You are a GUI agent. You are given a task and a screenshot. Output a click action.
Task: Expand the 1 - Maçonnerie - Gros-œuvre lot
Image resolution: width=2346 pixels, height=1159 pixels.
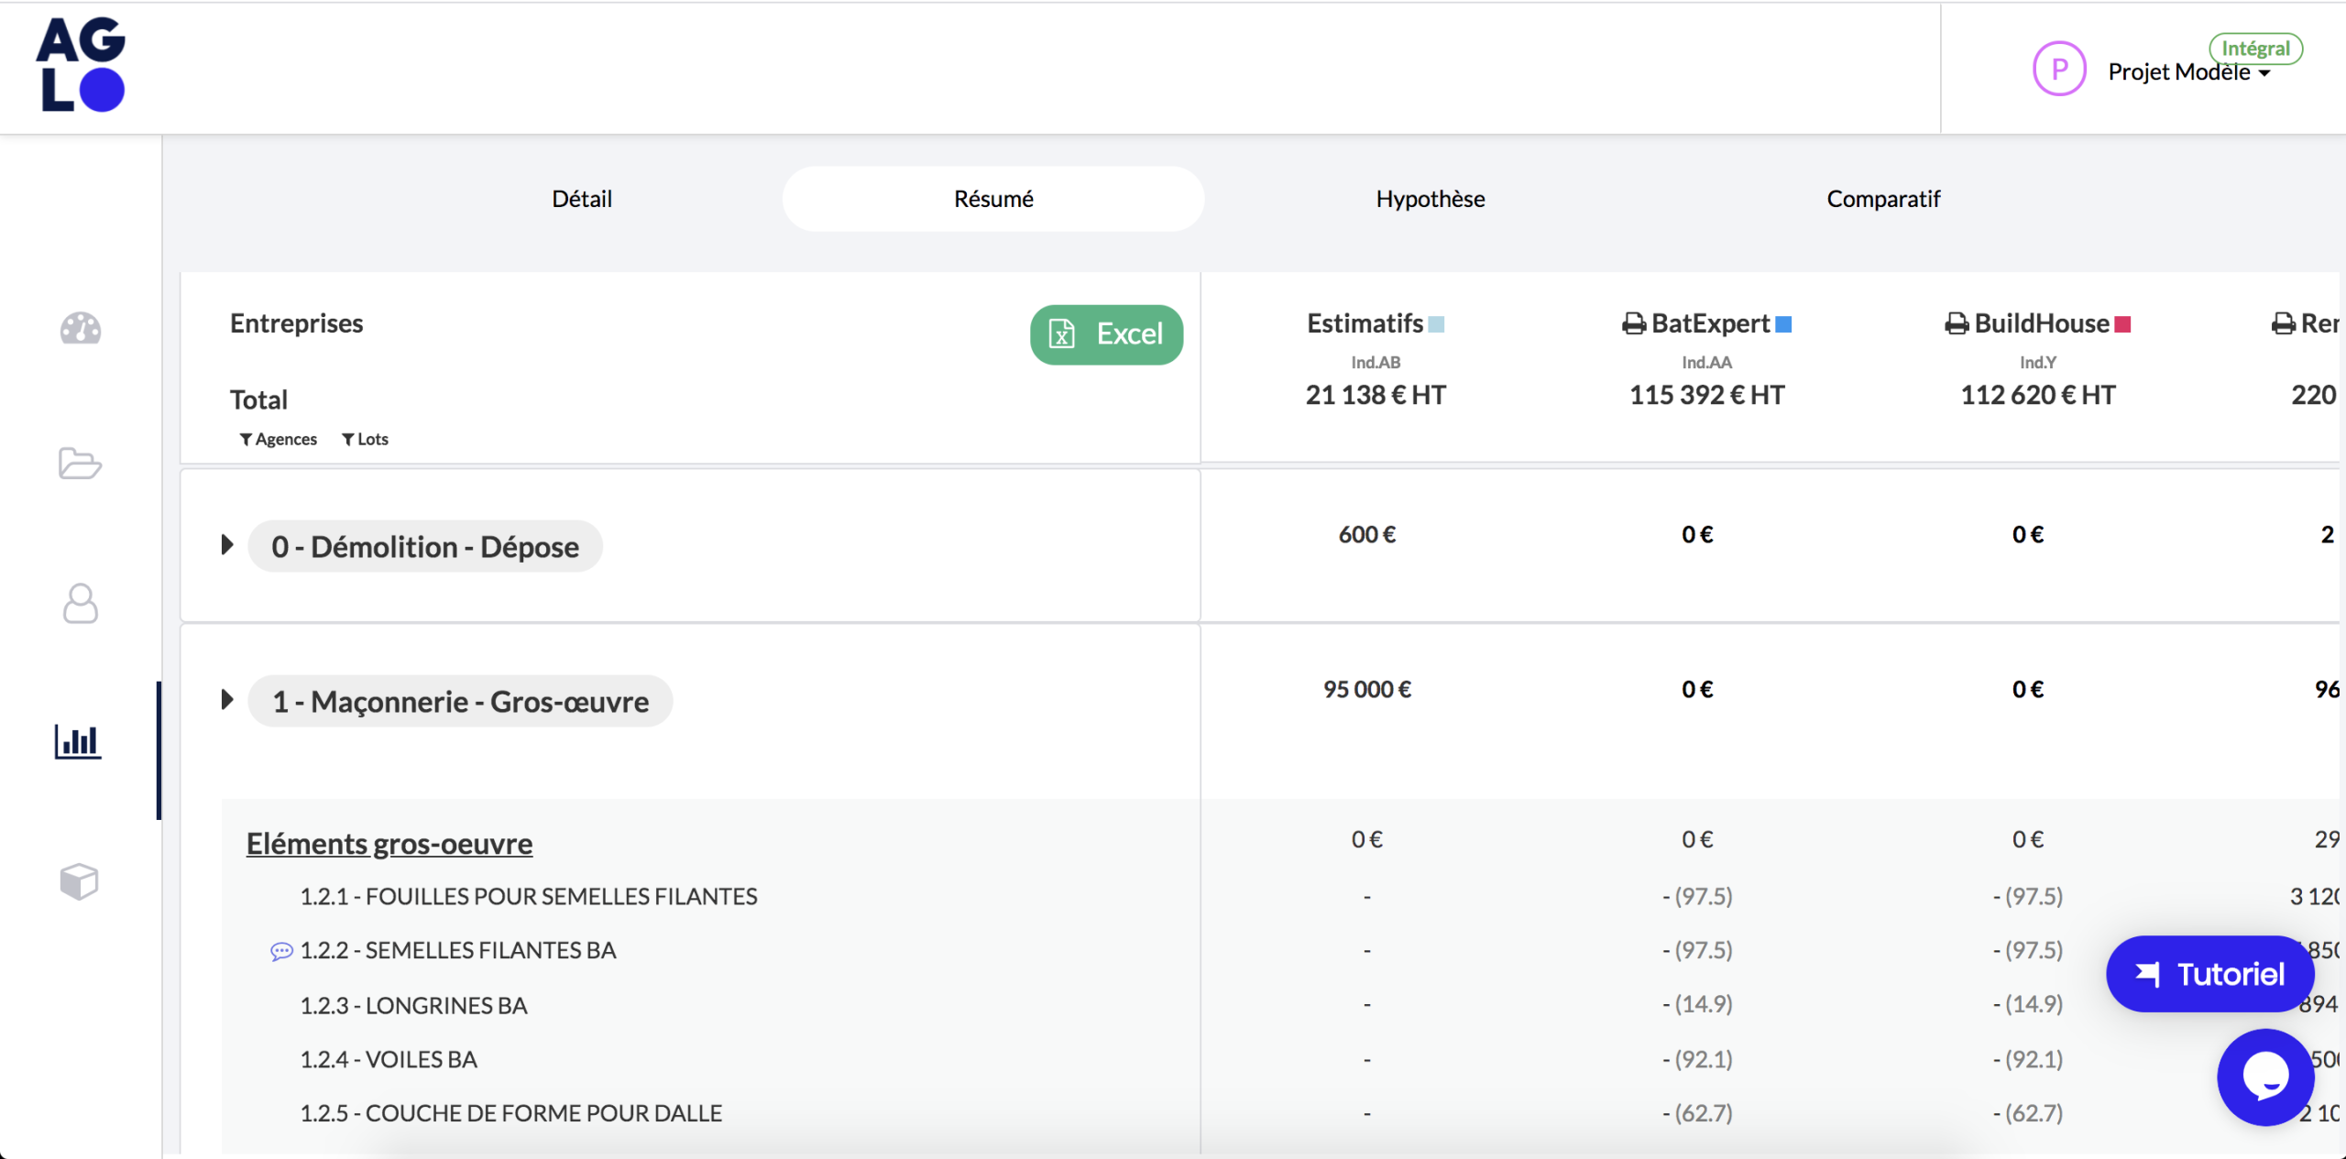(x=227, y=700)
